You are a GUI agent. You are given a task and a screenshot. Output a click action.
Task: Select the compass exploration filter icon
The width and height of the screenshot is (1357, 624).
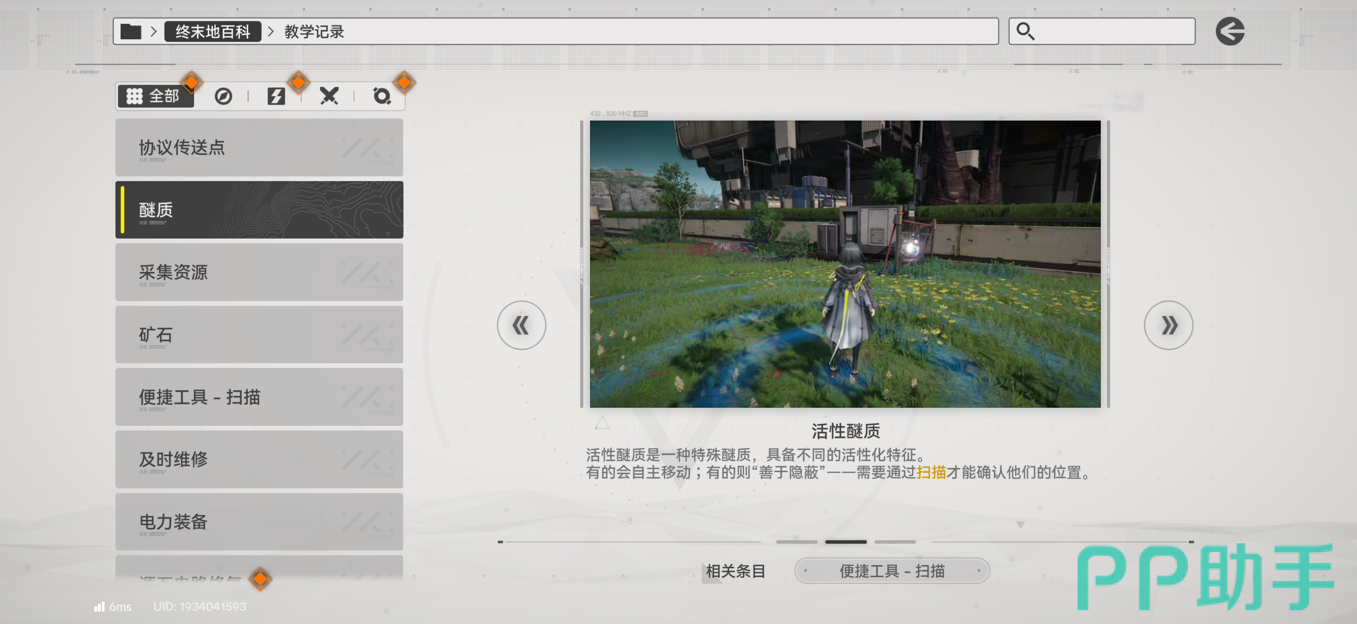tap(223, 96)
